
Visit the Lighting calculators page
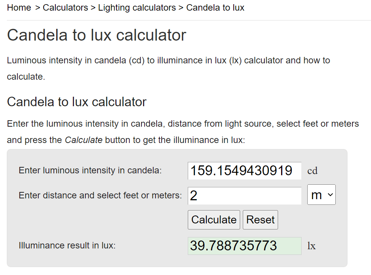[x=137, y=7]
